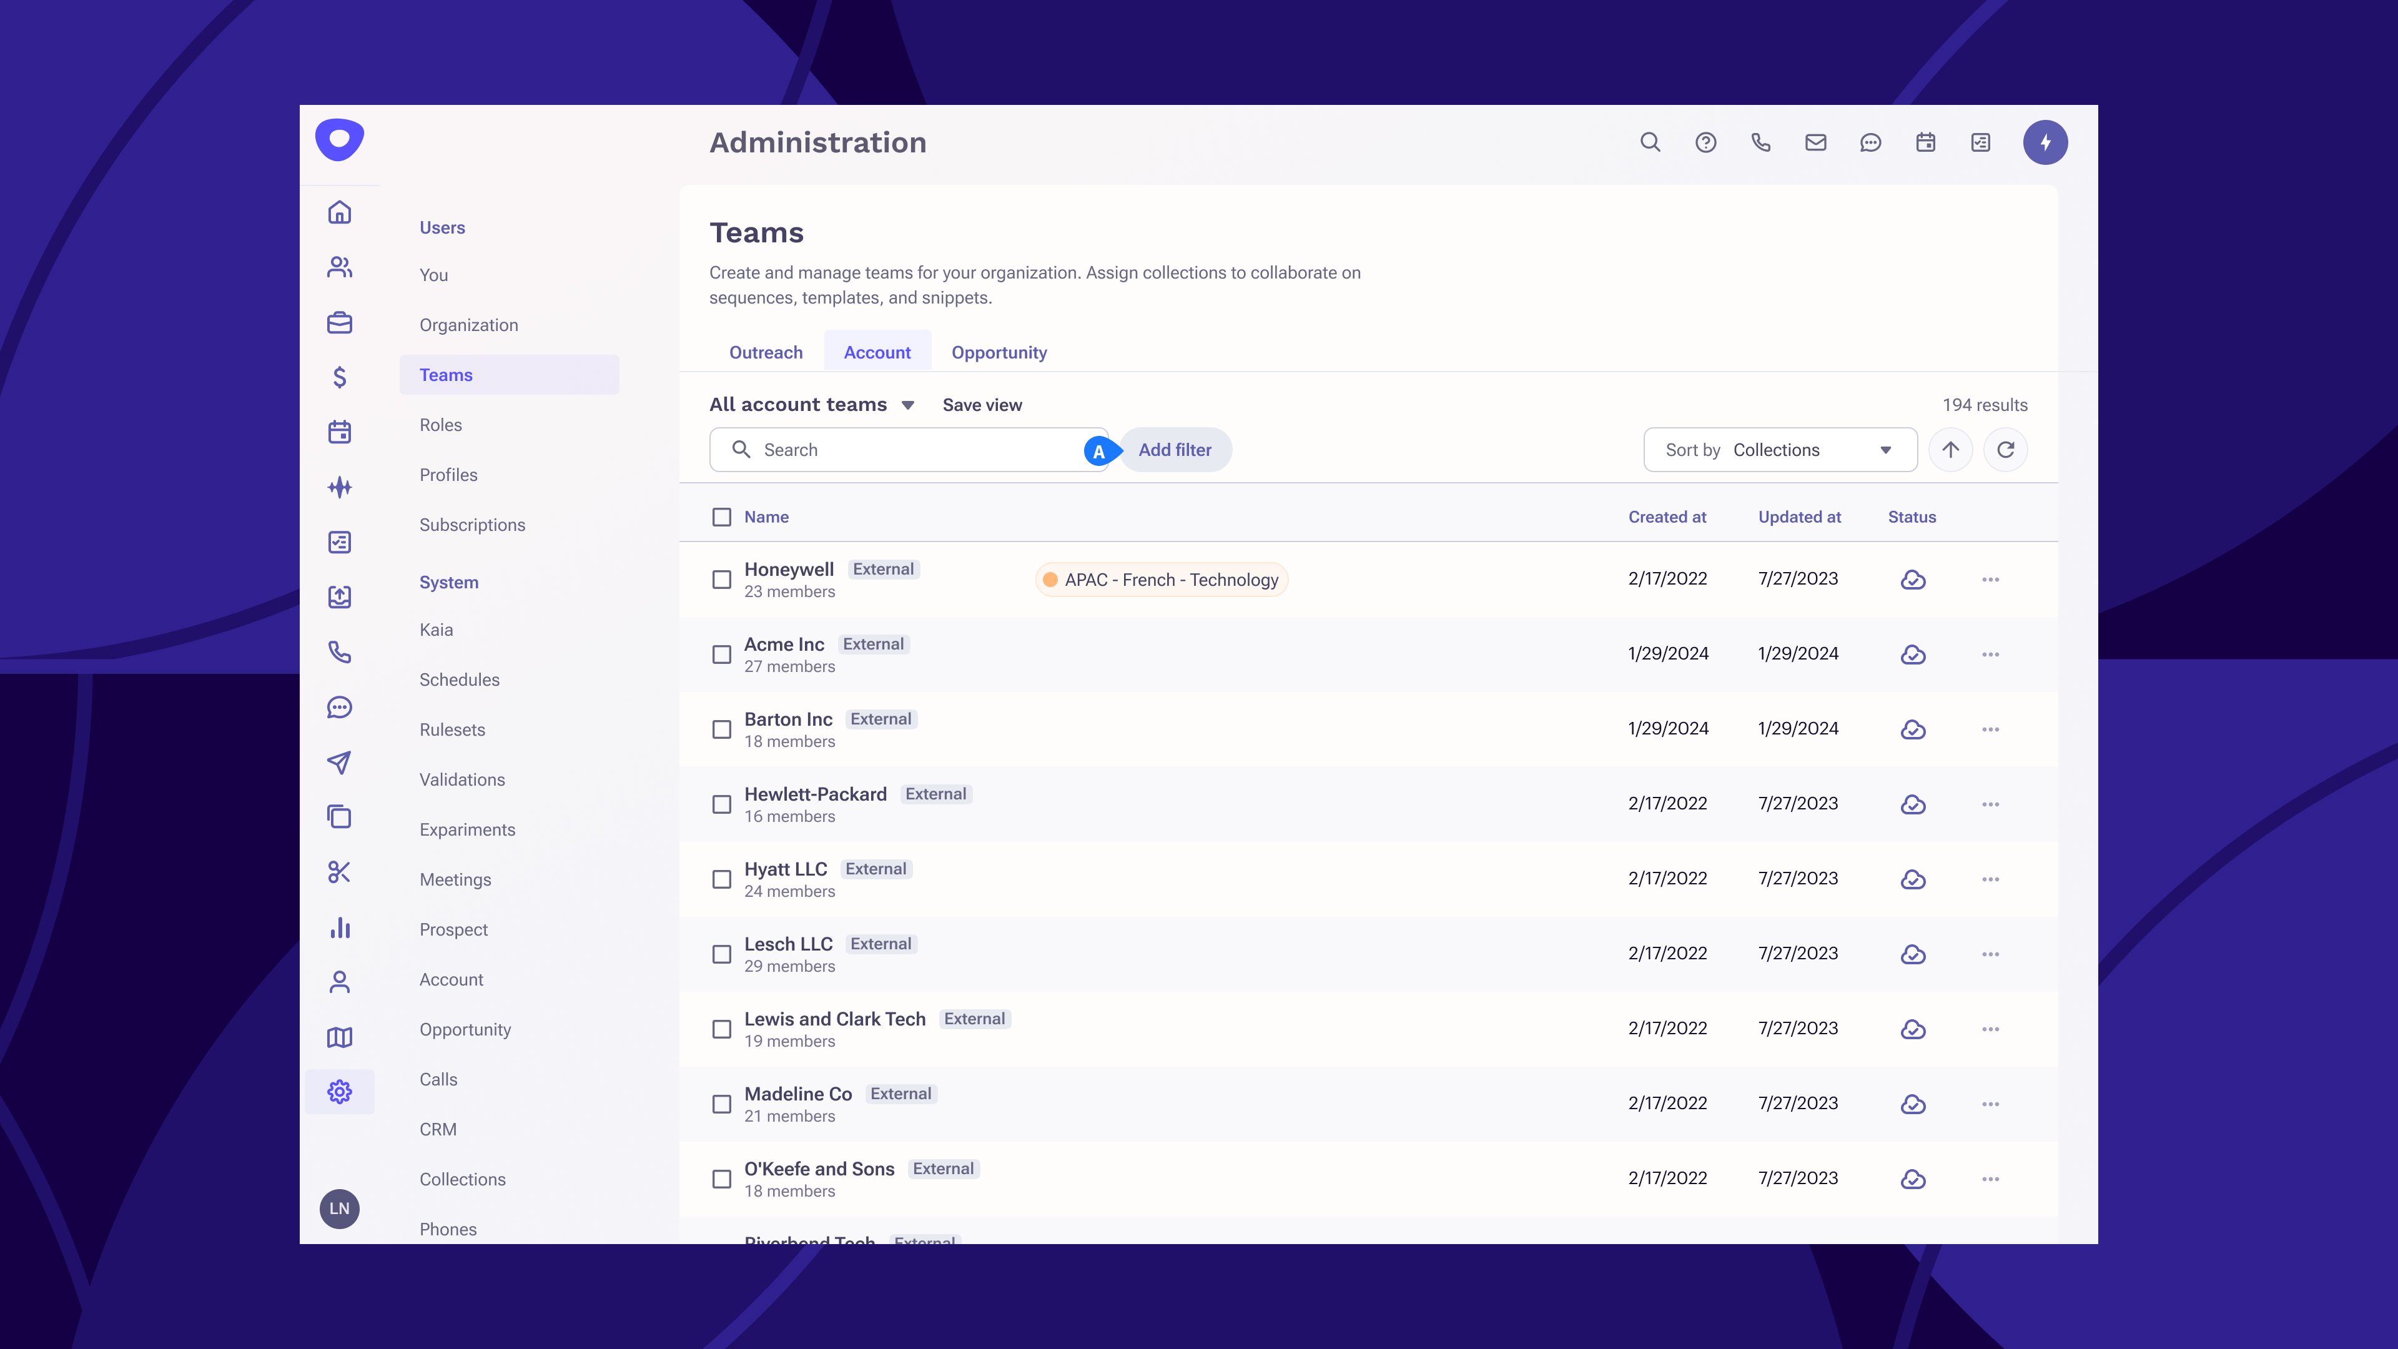Toggle the select-all checkbox beside Name
2398x1349 pixels.
coord(721,516)
